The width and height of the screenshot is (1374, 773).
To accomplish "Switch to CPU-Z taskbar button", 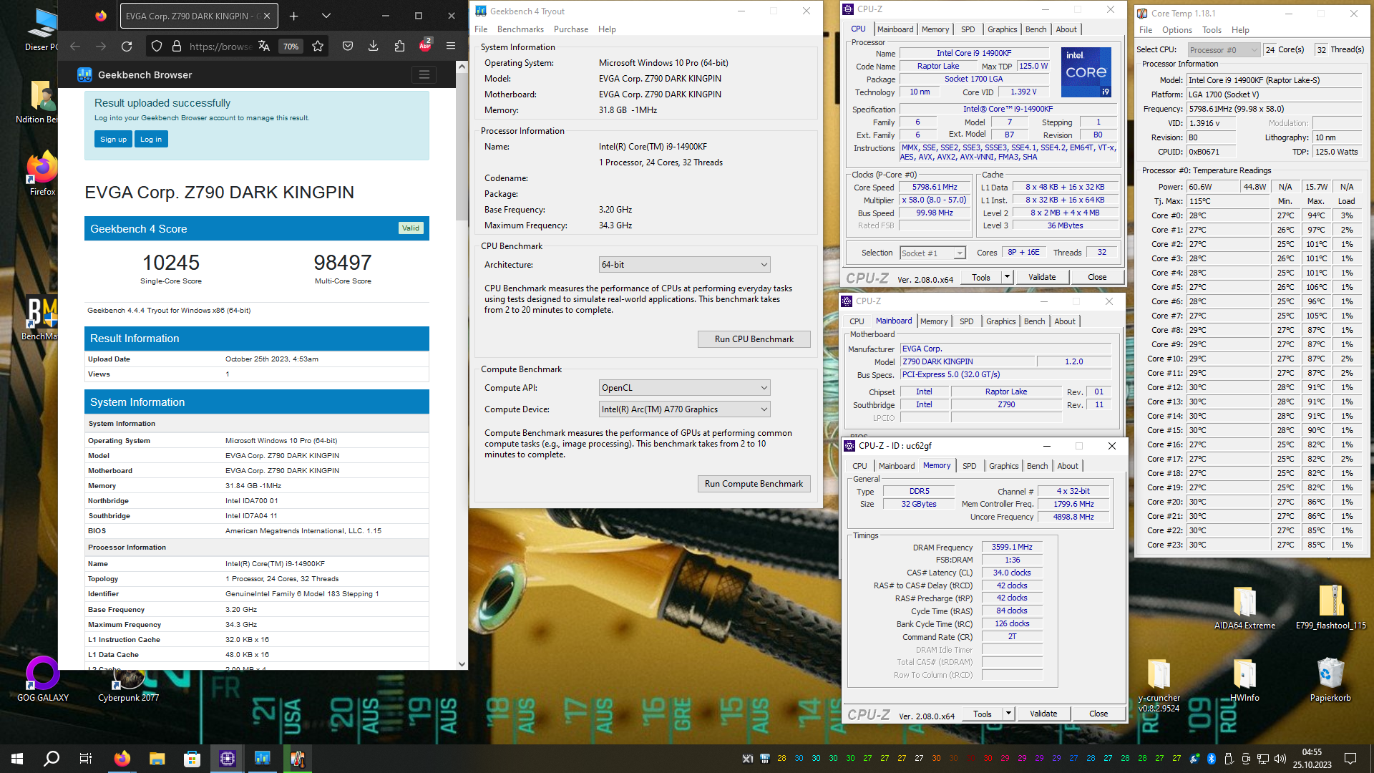I will pos(228,759).
